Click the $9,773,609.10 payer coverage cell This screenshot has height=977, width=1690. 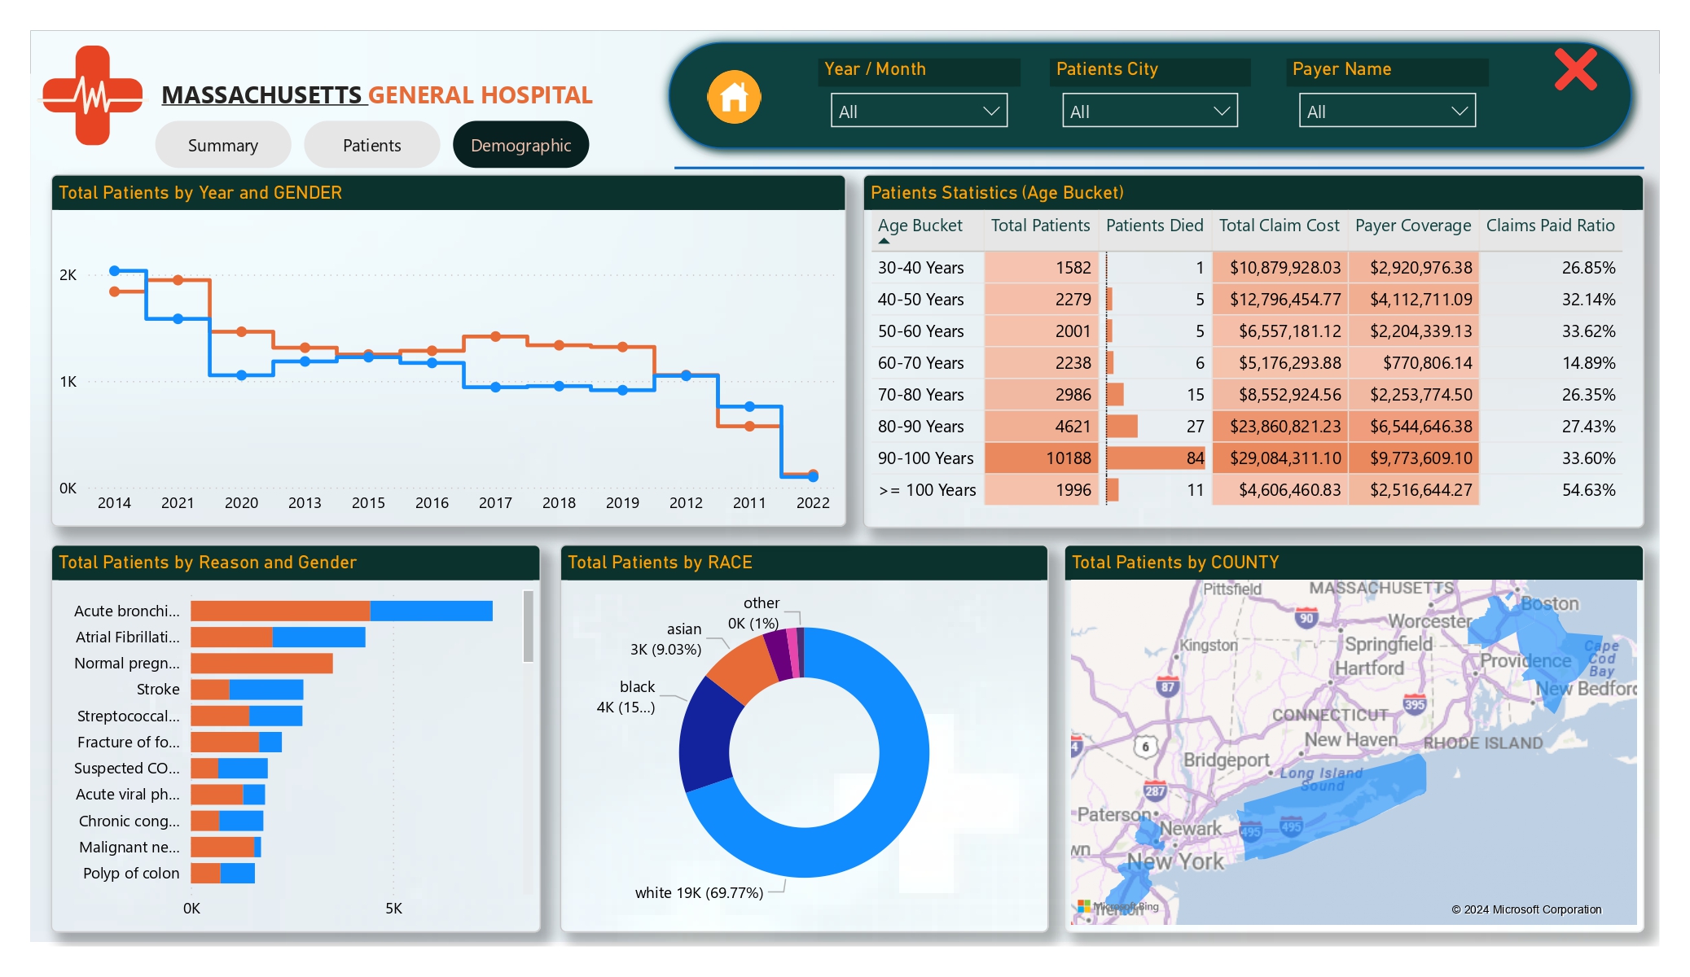(x=1413, y=458)
